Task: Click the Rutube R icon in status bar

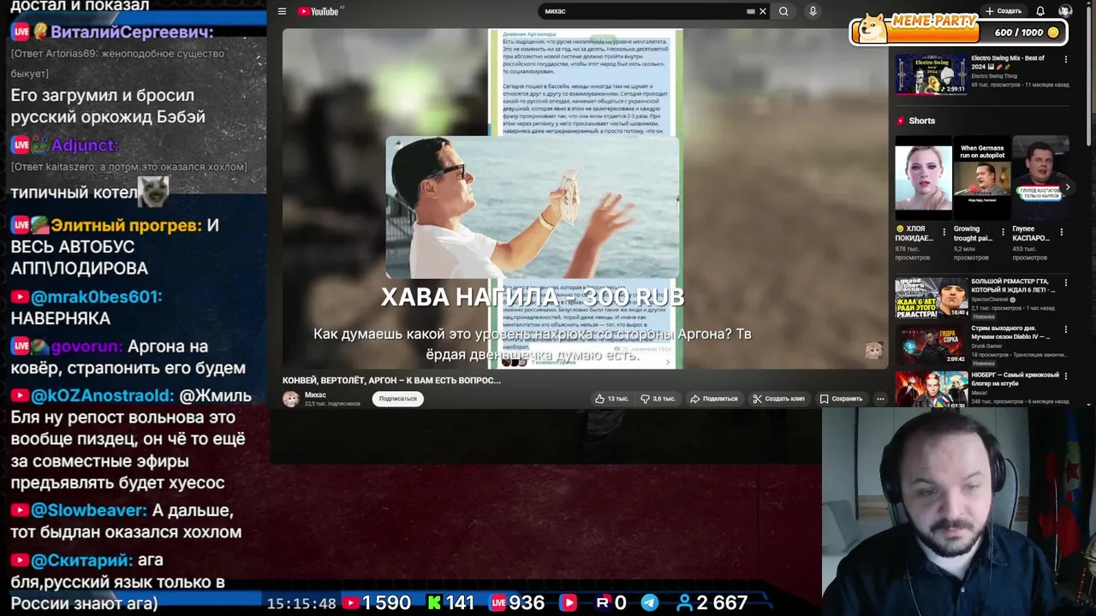Action: 603,603
